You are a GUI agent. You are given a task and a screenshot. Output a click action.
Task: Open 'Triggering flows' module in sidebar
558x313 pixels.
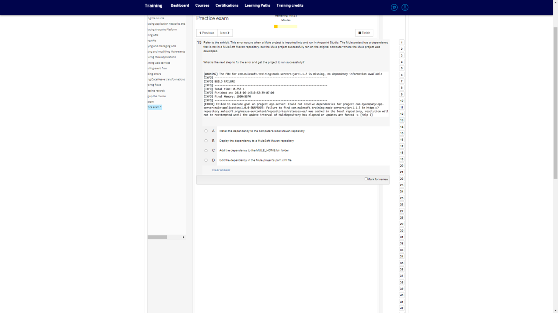[x=154, y=85]
